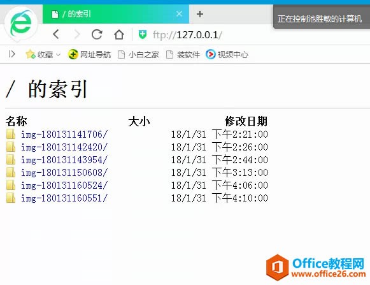Click folder icon beside img-180131160524
The image size is (370, 285).
click(x=11, y=185)
